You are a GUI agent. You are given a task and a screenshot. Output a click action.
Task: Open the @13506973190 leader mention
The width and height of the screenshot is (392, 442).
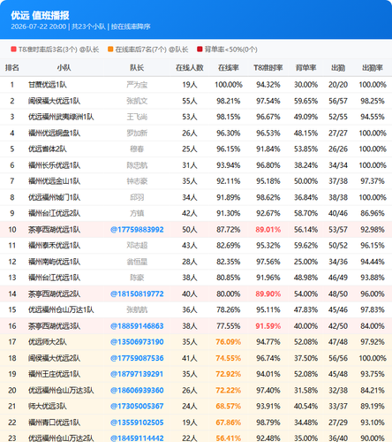(x=137, y=342)
